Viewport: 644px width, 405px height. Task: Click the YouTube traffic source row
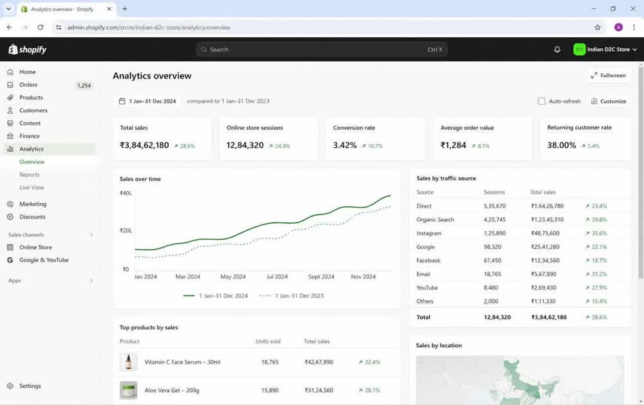(x=520, y=288)
